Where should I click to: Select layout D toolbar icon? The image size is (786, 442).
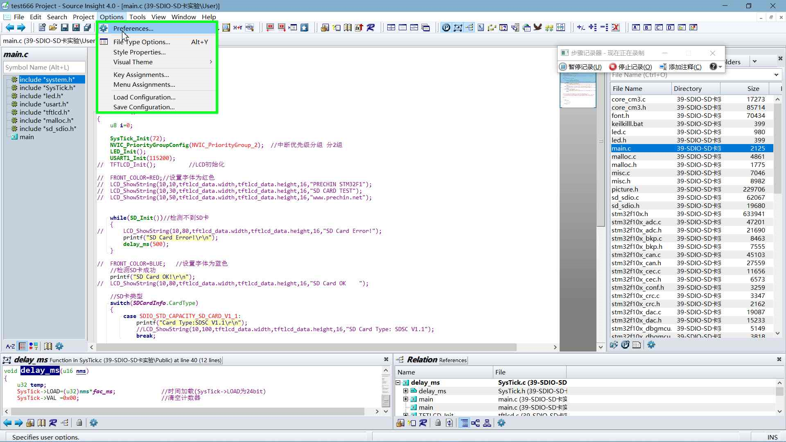click(x=670, y=27)
